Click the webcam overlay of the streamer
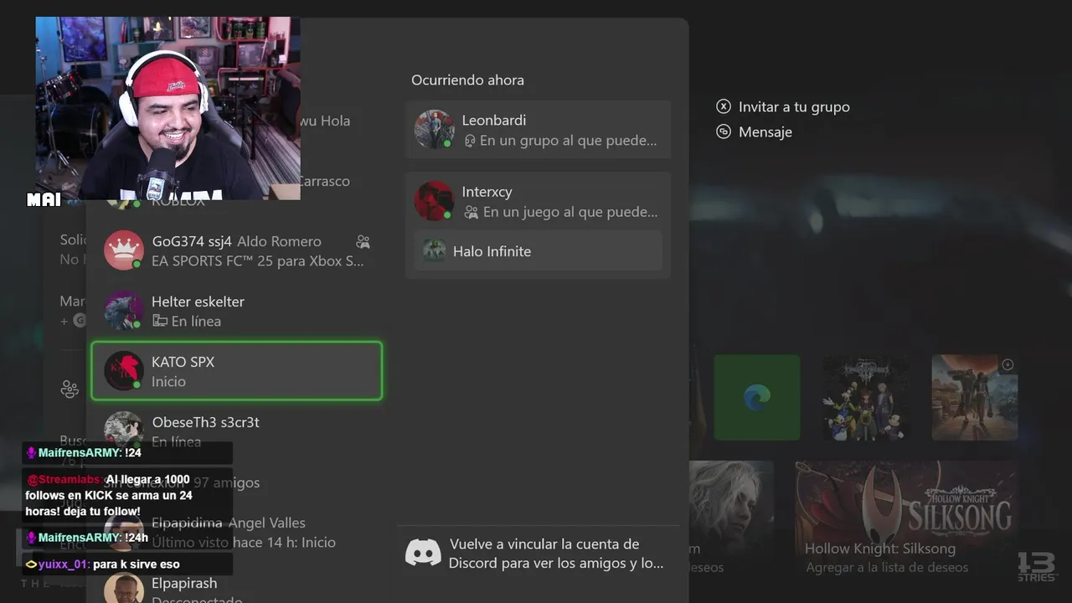1072x603 pixels. click(x=167, y=108)
